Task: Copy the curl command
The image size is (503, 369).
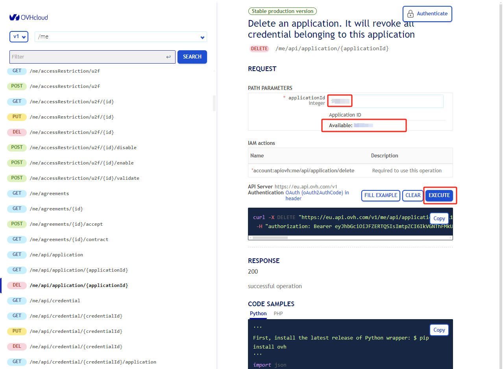Action: [439, 219]
